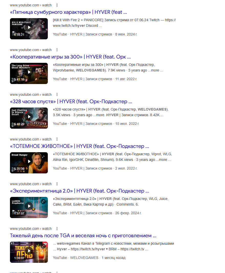Open options menu for «328 часов спустя» result
Image resolution: width=225 pixels, height=273 pixels.
(57, 94)
